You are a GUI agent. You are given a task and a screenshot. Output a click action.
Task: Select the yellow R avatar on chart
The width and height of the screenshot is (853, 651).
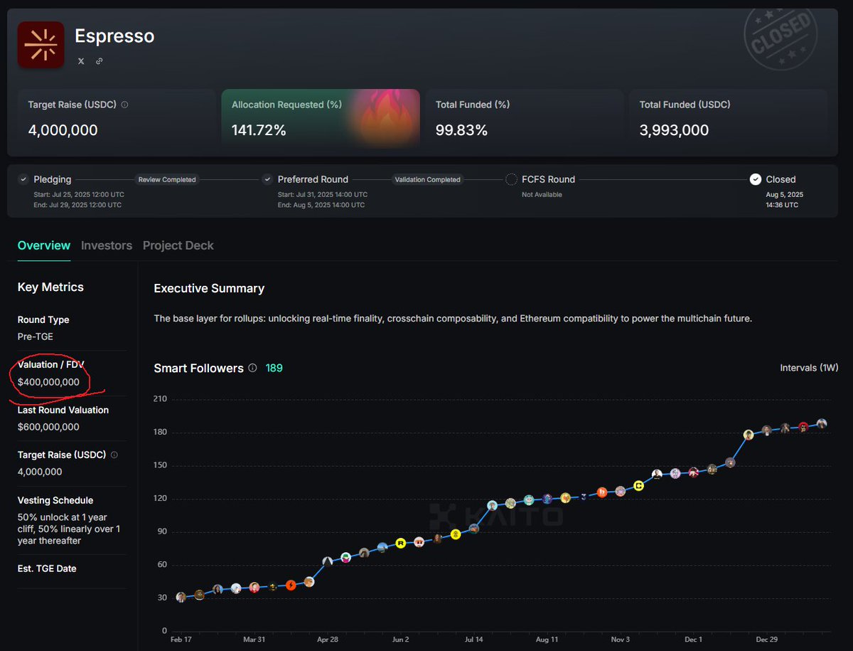(401, 543)
